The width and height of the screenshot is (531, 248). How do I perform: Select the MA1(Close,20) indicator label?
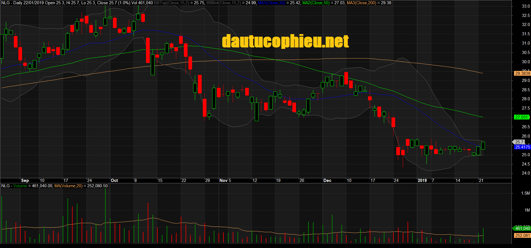click(271, 3)
